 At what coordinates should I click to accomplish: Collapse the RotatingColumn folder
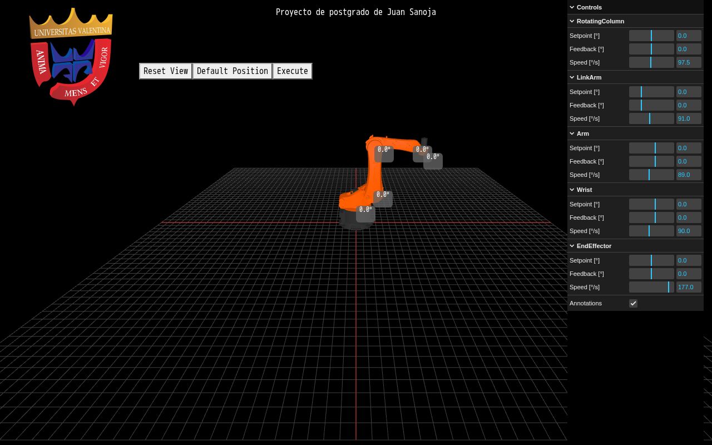(x=635, y=21)
